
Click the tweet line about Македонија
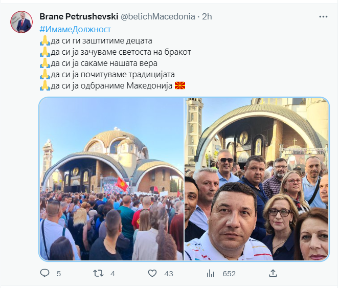tap(112, 86)
